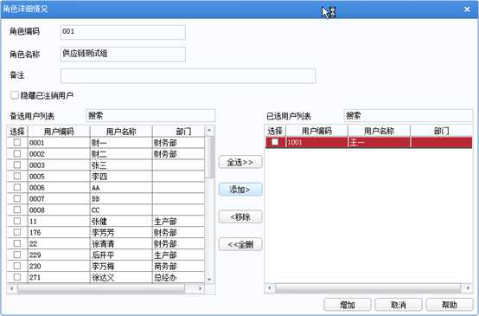This screenshot has height=316, width=479.
Task: Click the 增加 button
Action: point(348,305)
